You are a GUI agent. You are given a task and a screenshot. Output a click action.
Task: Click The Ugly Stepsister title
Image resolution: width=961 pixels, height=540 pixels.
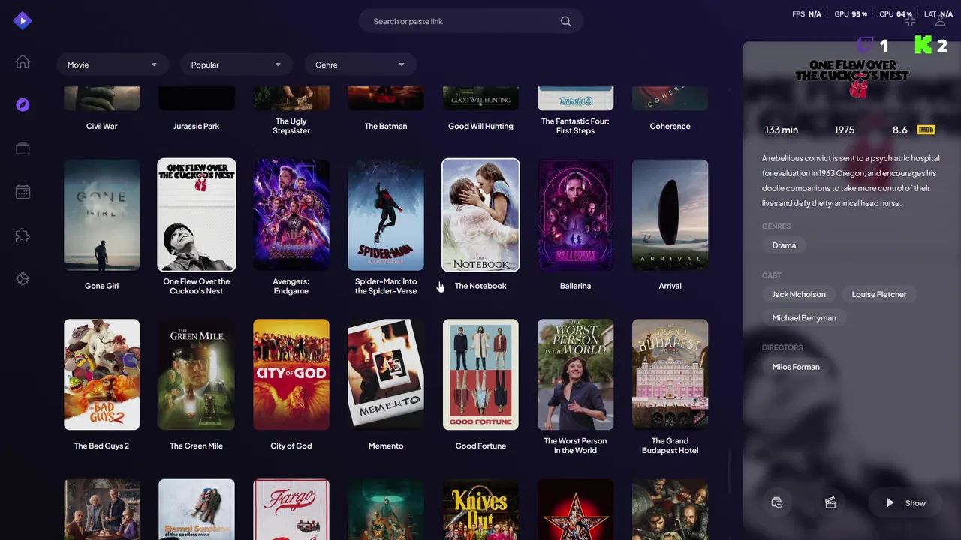point(291,126)
